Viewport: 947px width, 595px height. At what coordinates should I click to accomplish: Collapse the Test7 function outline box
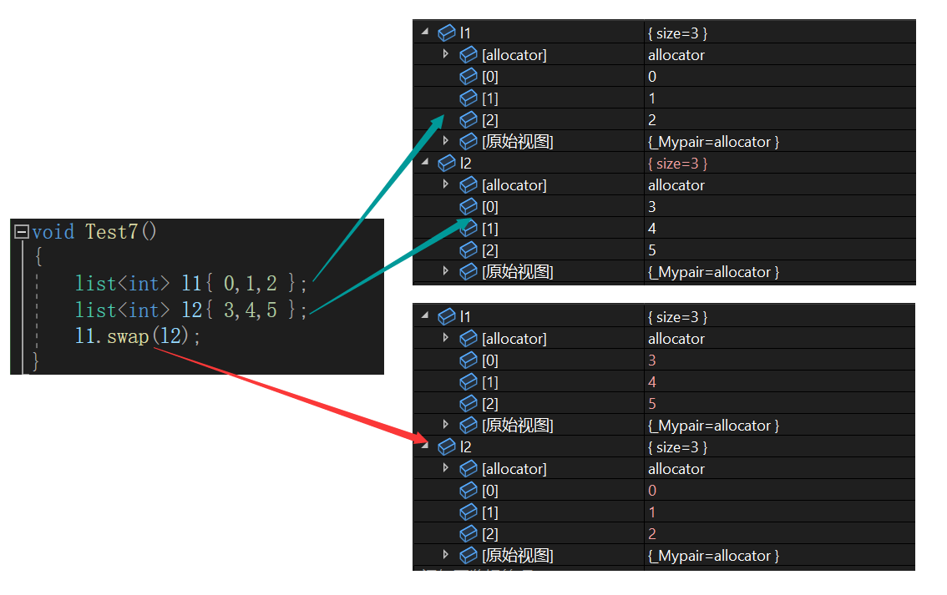tap(21, 232)
